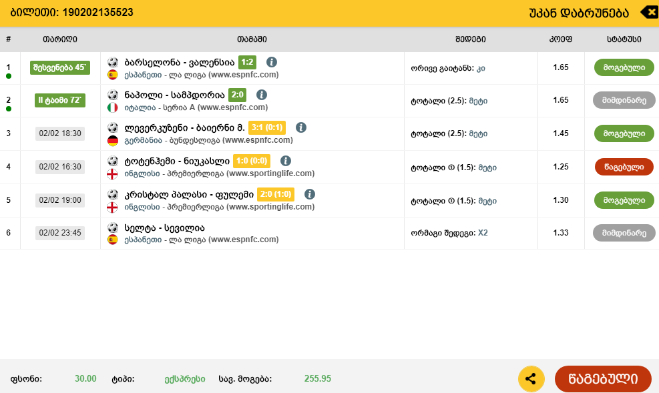Click ექსპრესი bet type value
This screenshot has height=393, width=659.
click(x=185, y=379)
